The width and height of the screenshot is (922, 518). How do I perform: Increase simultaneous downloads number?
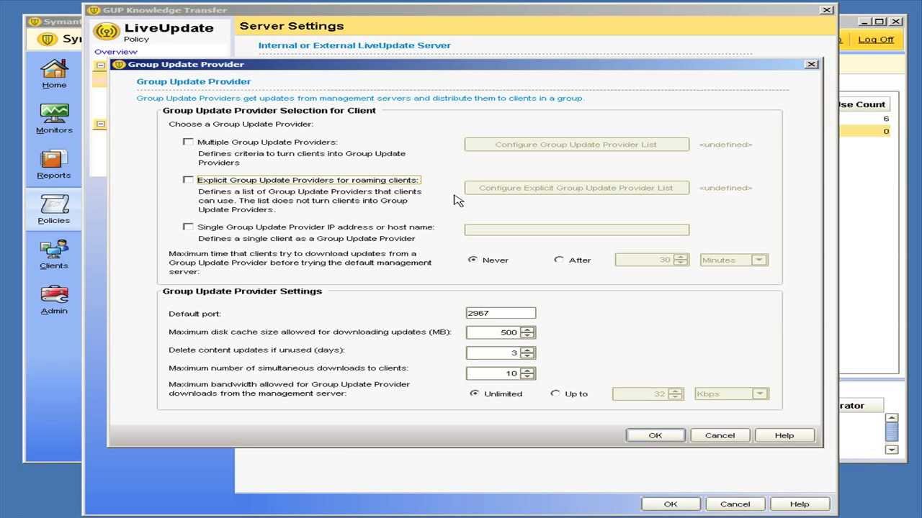point(527,371)
